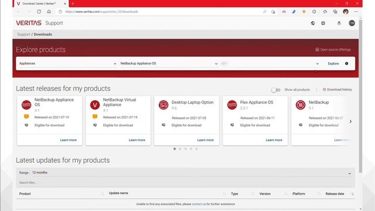Select the second carousel page dot
Image resolution: width=375 pixels, height=211 pixels.
click(180, 149)
